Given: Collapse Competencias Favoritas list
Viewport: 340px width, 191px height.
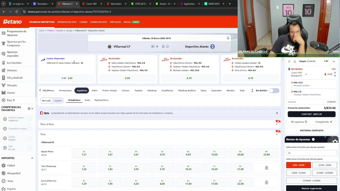Looking at the screenshot, I should pos(32,108).
